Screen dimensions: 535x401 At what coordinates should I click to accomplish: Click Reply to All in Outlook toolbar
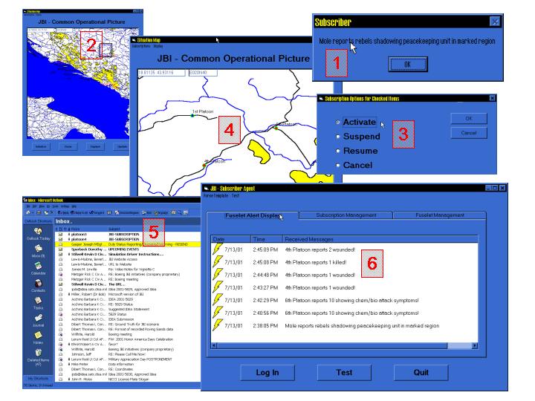pos(80,212)
